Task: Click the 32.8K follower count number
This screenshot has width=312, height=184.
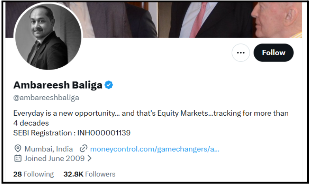Action: click(x=73, y=174)
